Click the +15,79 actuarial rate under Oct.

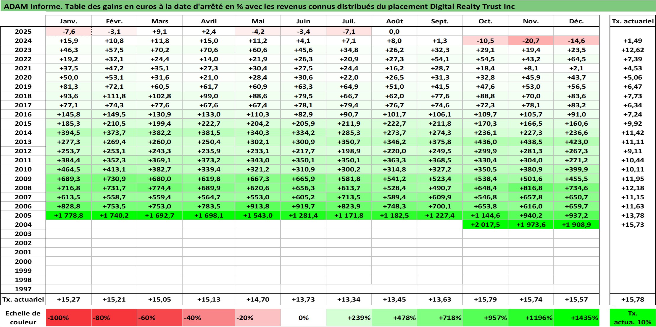click(x=485, y=299)
